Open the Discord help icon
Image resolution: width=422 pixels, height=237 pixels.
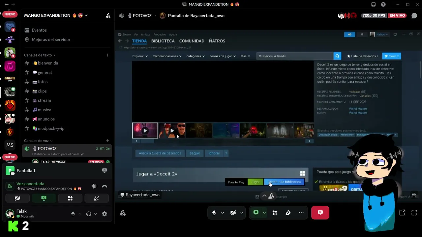383,5
